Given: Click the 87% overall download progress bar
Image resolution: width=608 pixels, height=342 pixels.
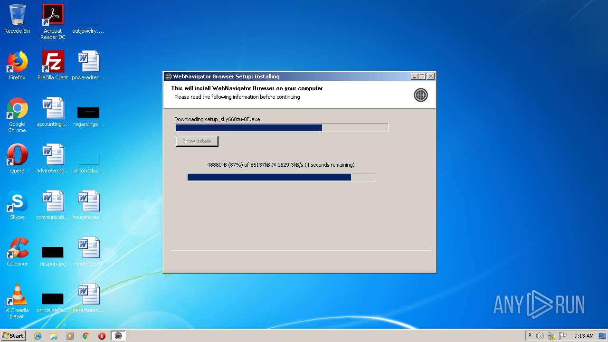Looking at the screenshot, I should 281,177.
